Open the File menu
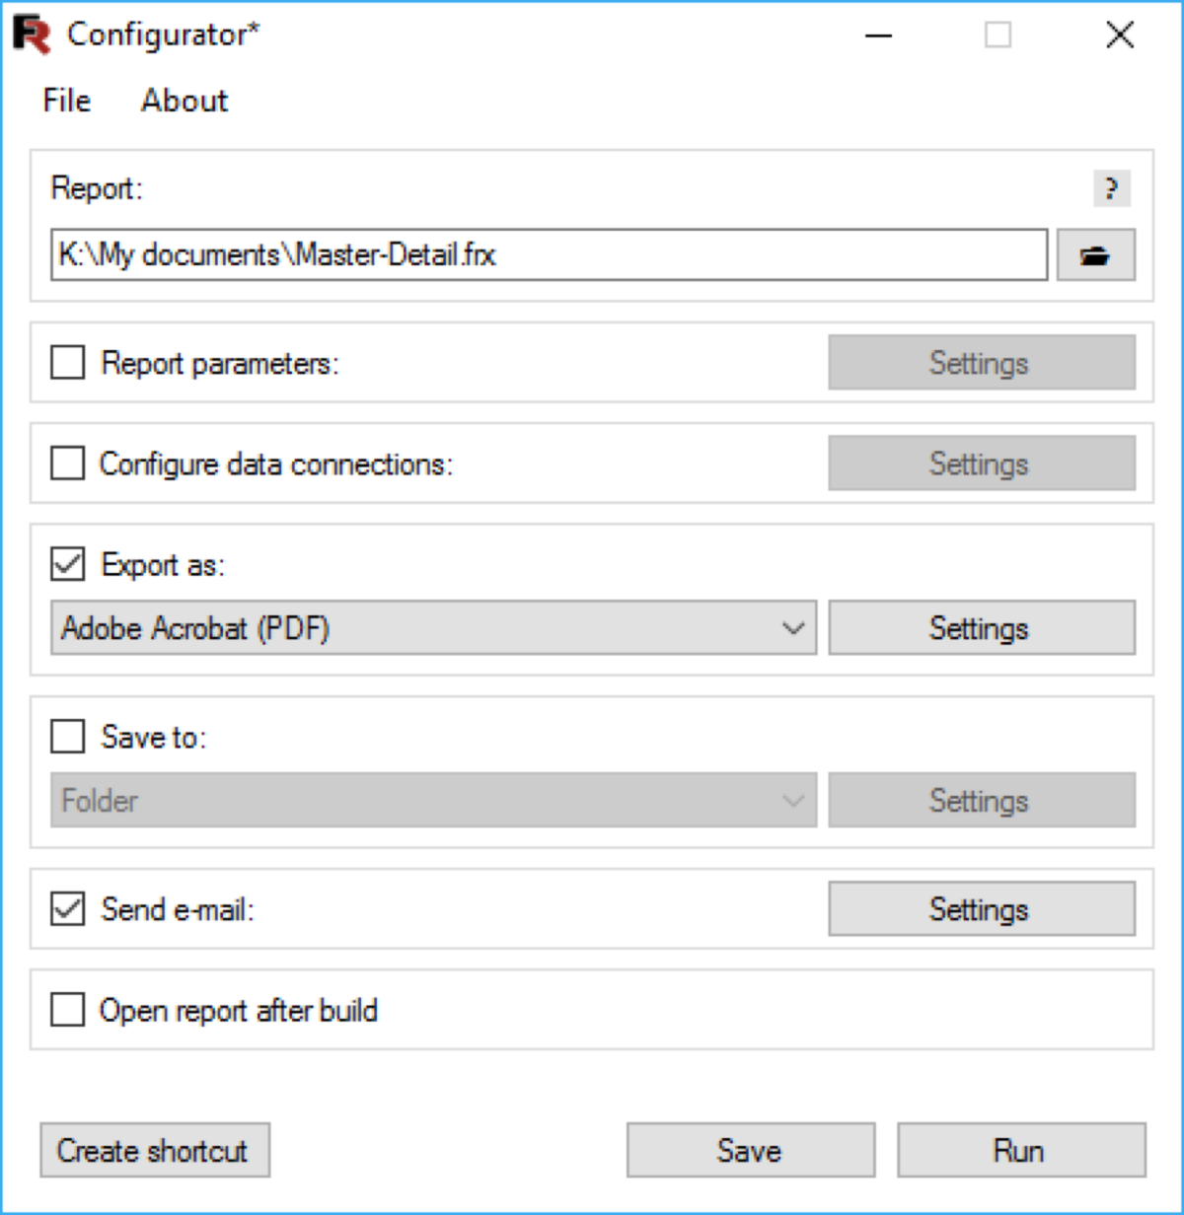The image size is (1184, 1215). (x=67, y=101)
